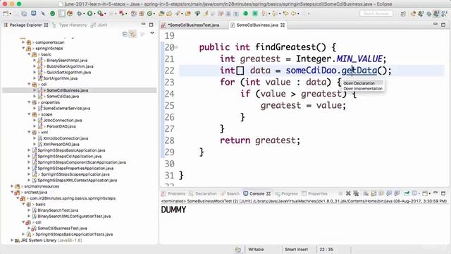
Task: Click the Open Perspective icon near Quick Access
Action: coord(403,13)
